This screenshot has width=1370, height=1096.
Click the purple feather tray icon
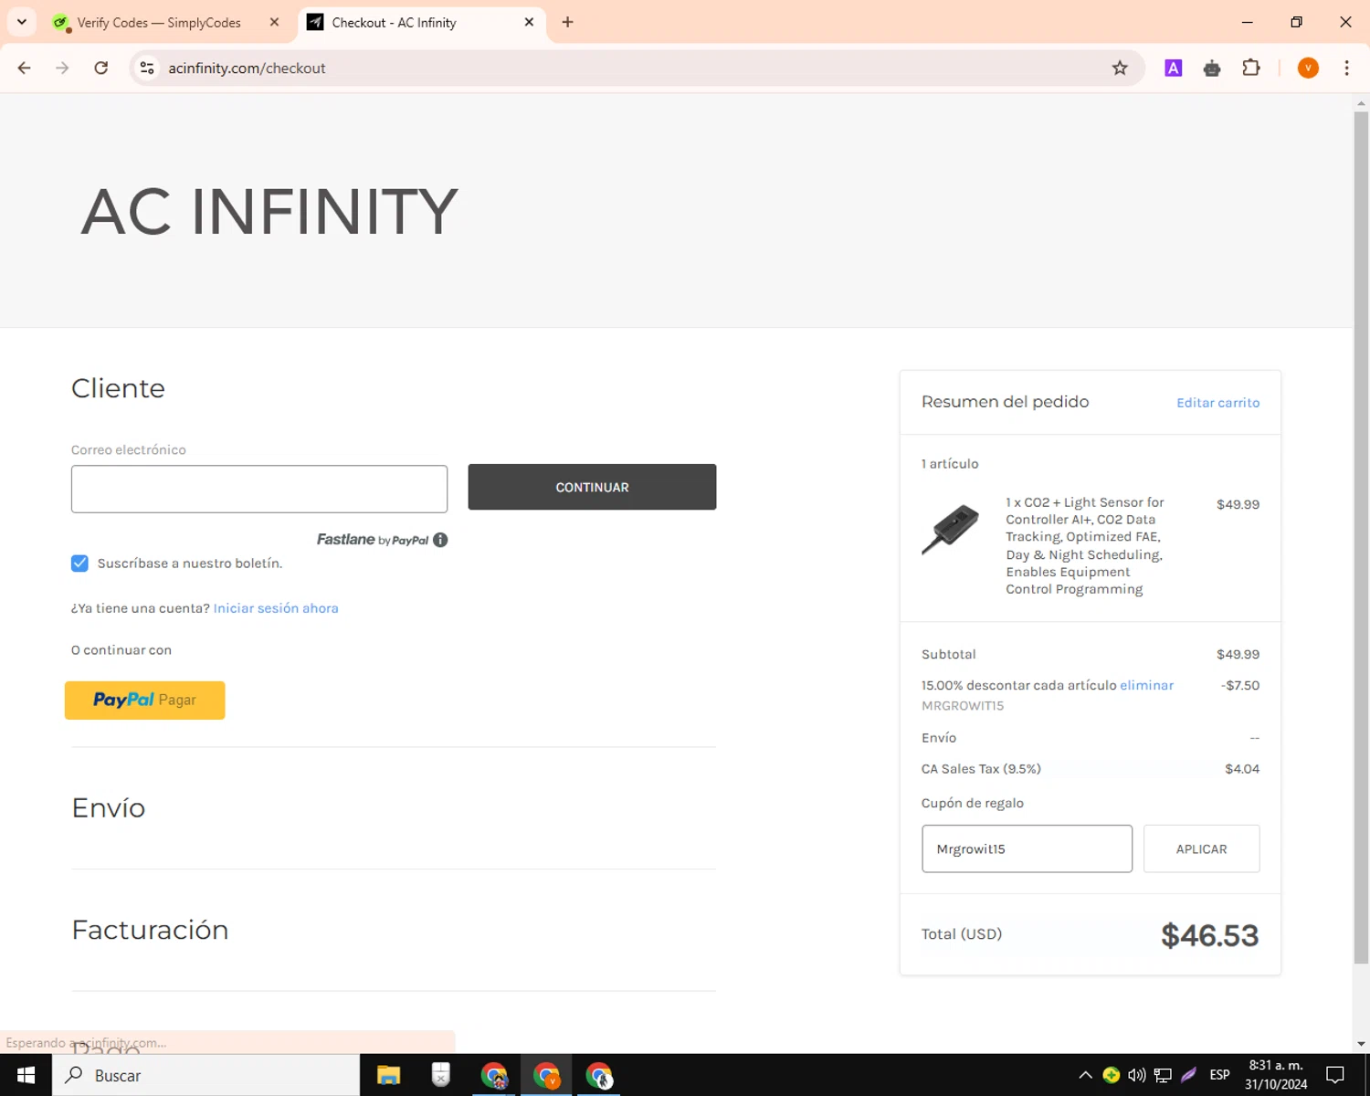point(1189,1075)
